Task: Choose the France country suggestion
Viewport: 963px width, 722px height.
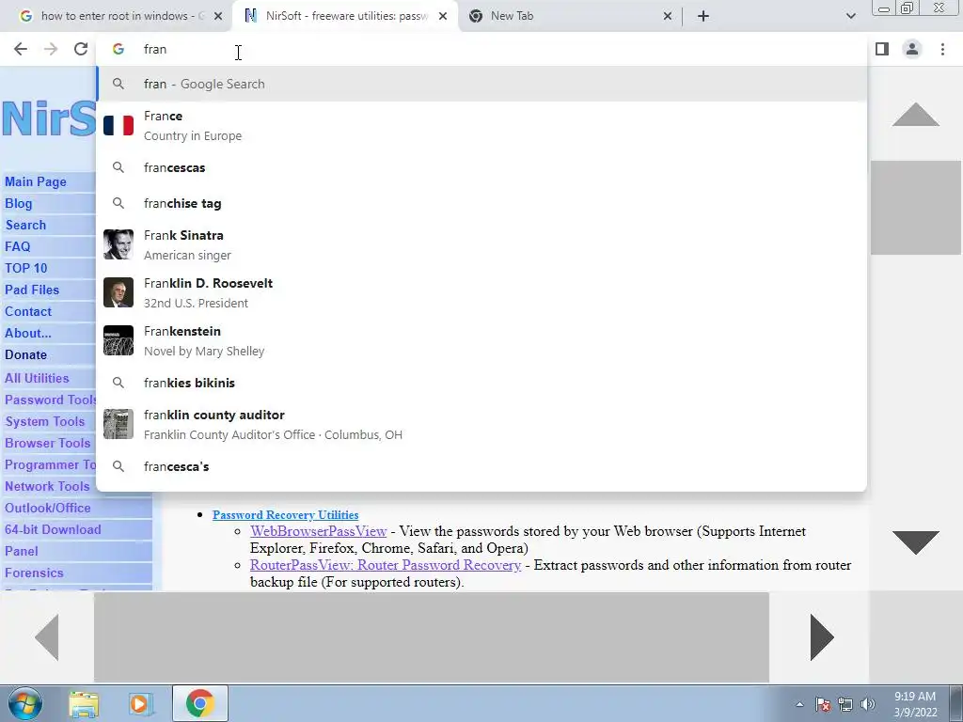Action: click(481, 126)
